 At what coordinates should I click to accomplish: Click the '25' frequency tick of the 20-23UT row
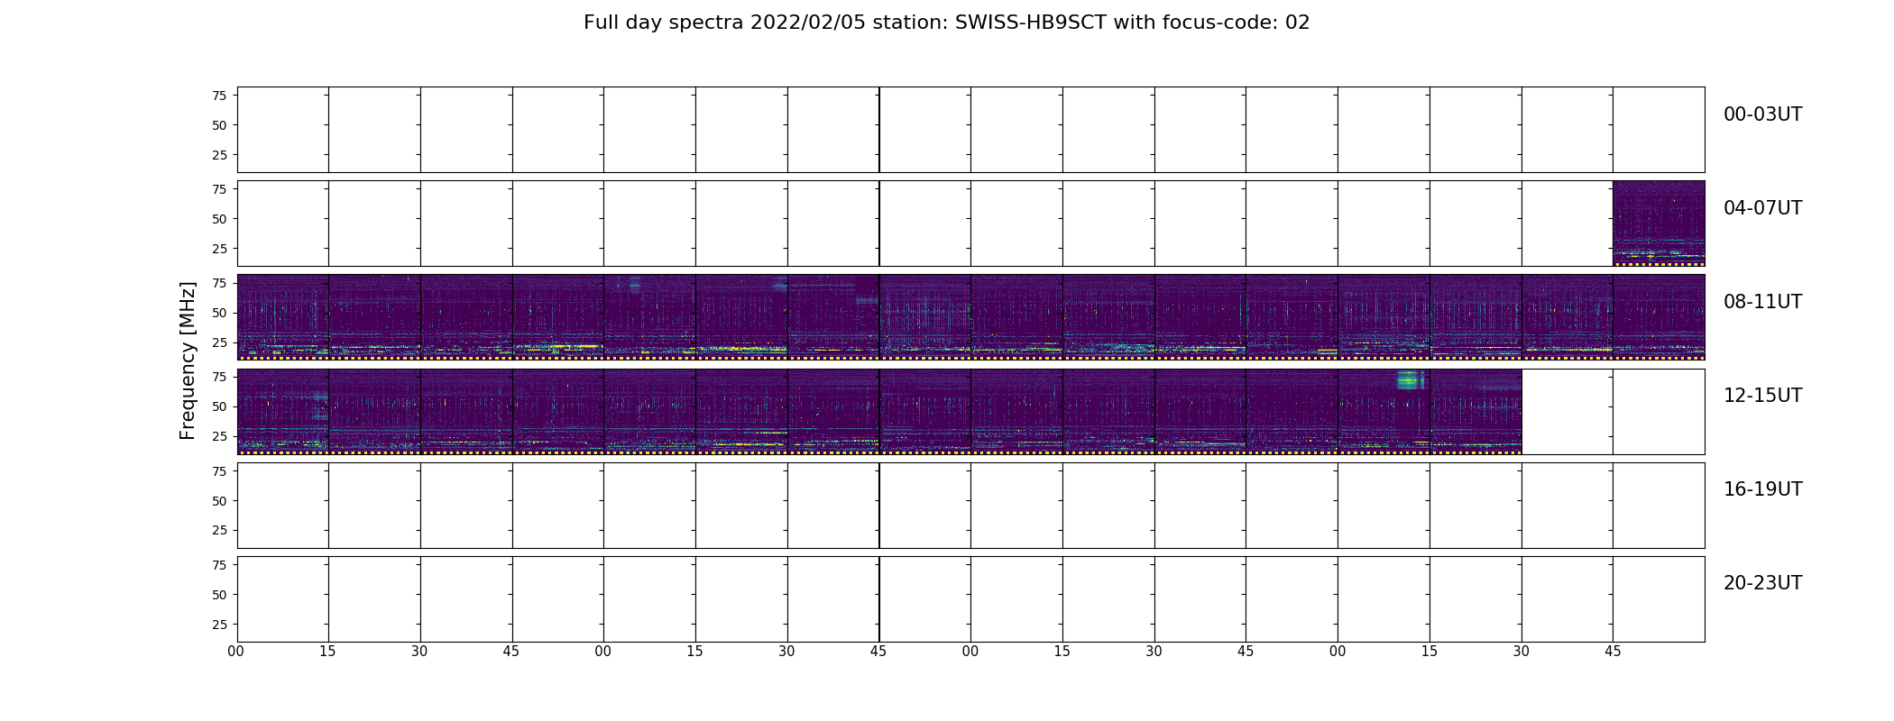219,625
